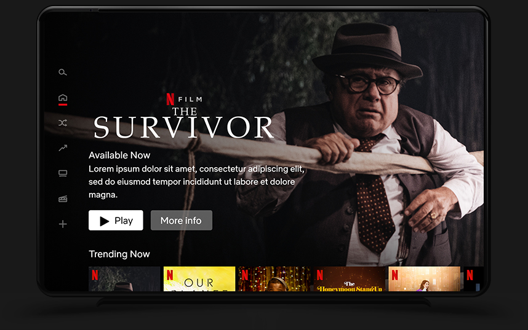The image size is (528, 330).
Task: Open the TV shows monitor icon
Action: [x=63, y=173]
